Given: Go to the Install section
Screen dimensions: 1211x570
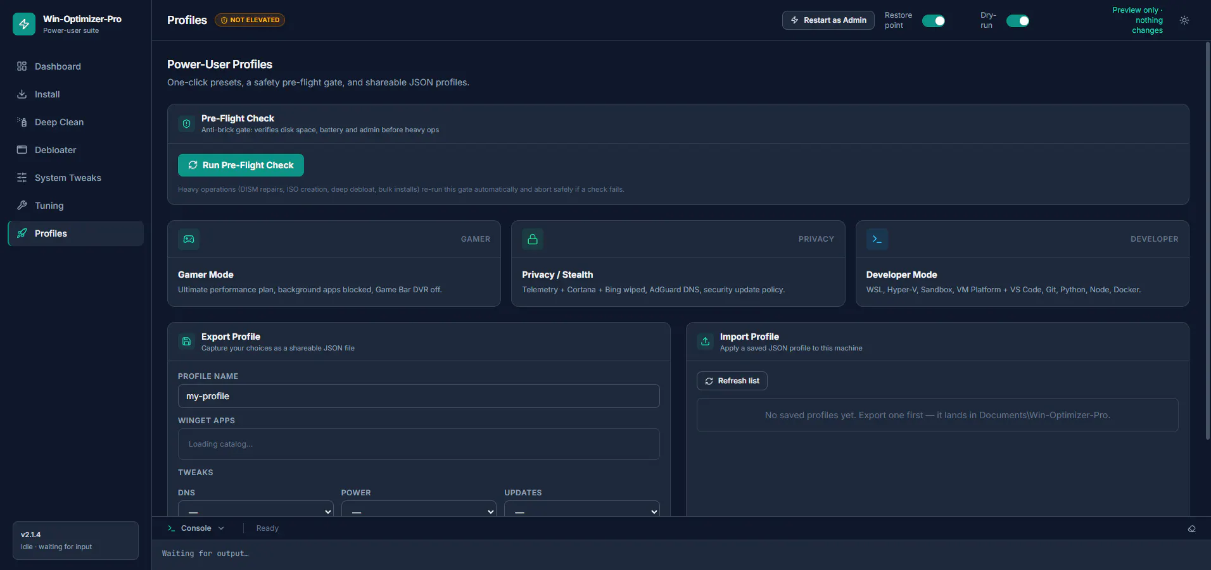Looking at the screenshot, I should point(75,94).
